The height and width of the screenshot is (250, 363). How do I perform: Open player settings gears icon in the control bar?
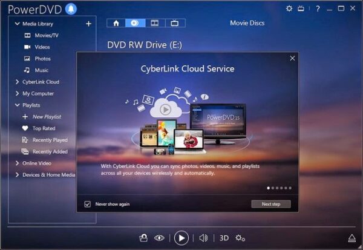click(240, 238)
